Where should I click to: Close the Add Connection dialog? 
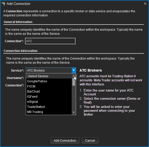point(145,4)
